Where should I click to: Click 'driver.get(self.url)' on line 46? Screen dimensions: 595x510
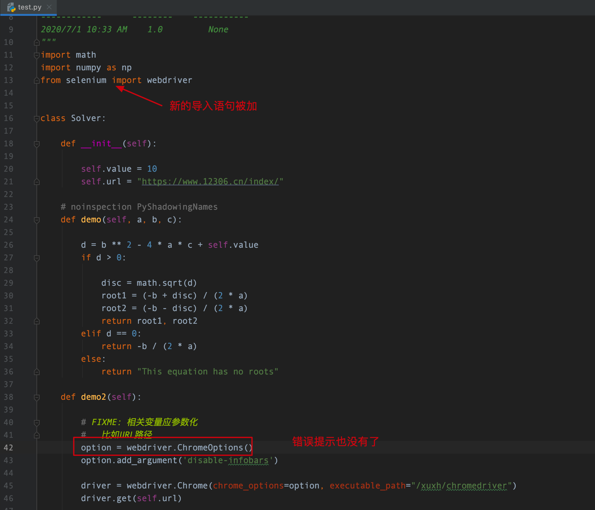[x=131, y=498]
